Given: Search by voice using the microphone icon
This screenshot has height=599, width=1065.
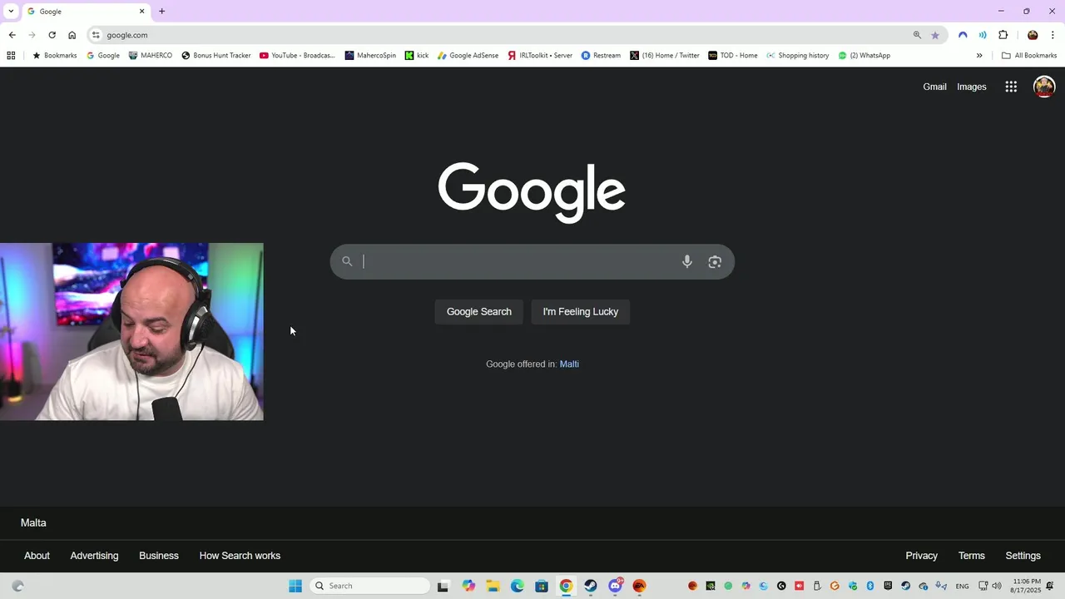Looking at the screenshot, I should pos(687,261).
